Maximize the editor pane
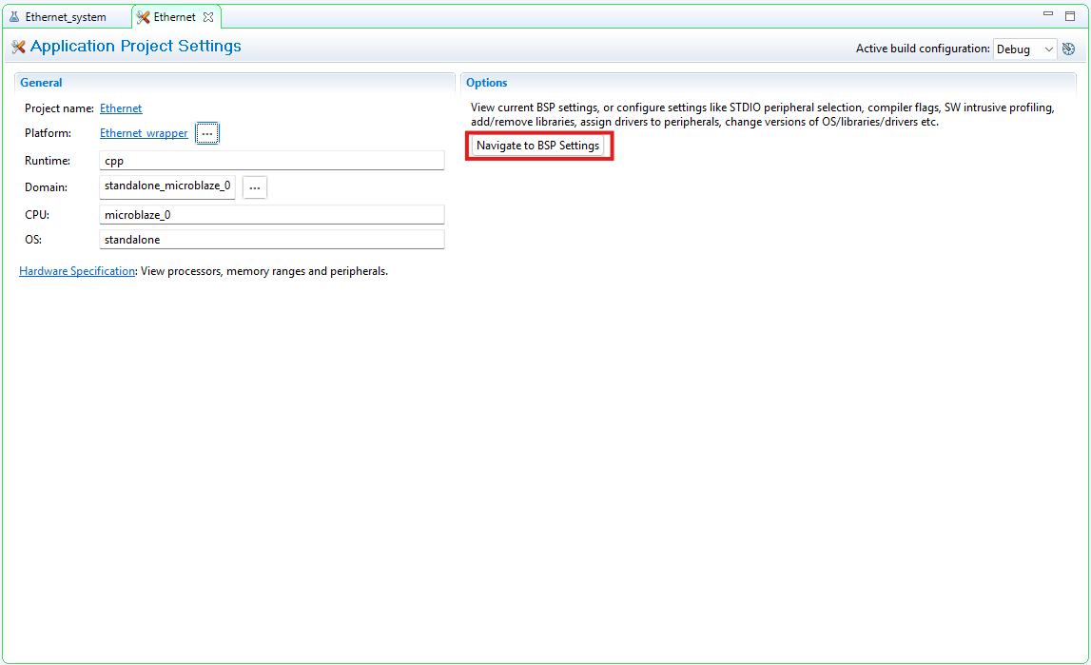The height and width of the screenshot is (665, 1091). [1070, 15]
